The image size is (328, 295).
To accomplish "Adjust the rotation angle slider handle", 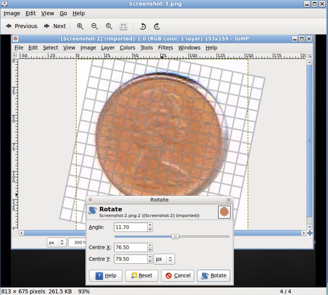I will tap(175, 236).
